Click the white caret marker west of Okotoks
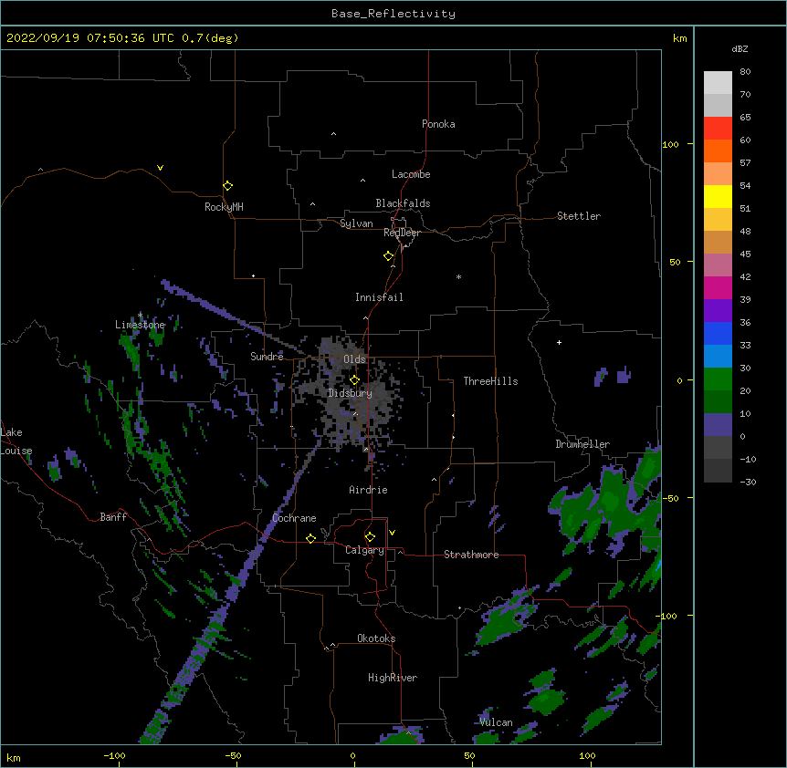 click(332, 645)
